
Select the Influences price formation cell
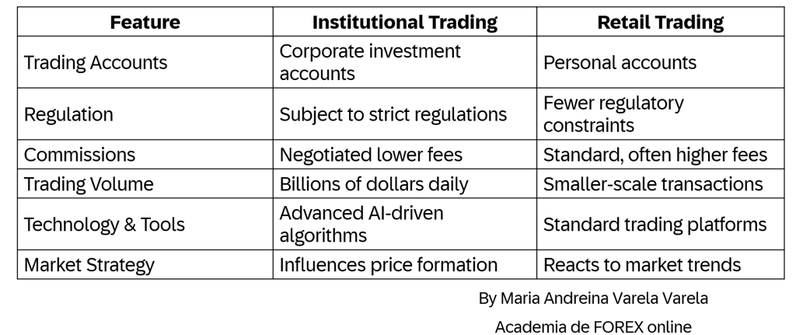(x=404, y=264)
